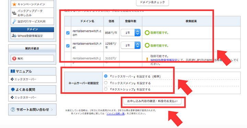Uncheck the rentalserverswitch.com checkbox
Viewport: 247px width, 128px height.
point(68,33)
